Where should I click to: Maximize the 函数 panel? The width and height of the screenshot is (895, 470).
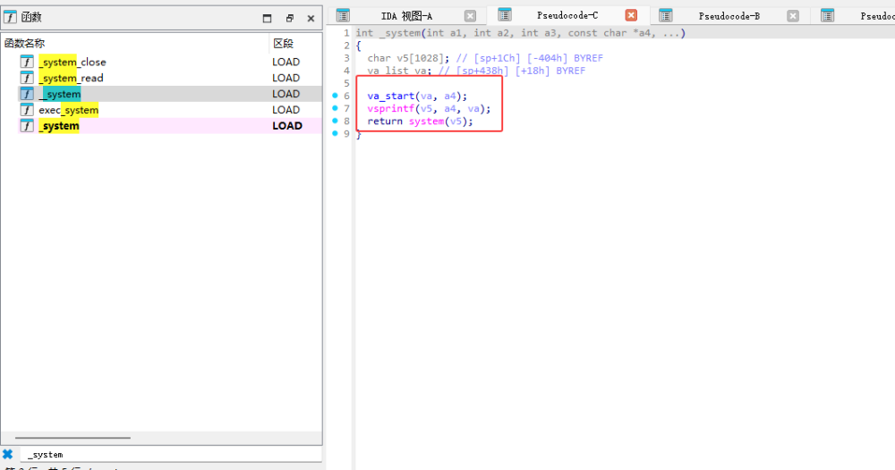tap(267, 18)
